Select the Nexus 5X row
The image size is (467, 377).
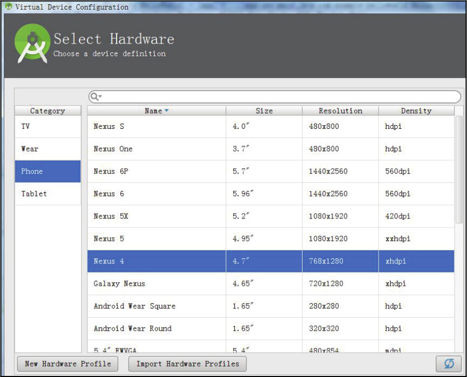[270, 216]
